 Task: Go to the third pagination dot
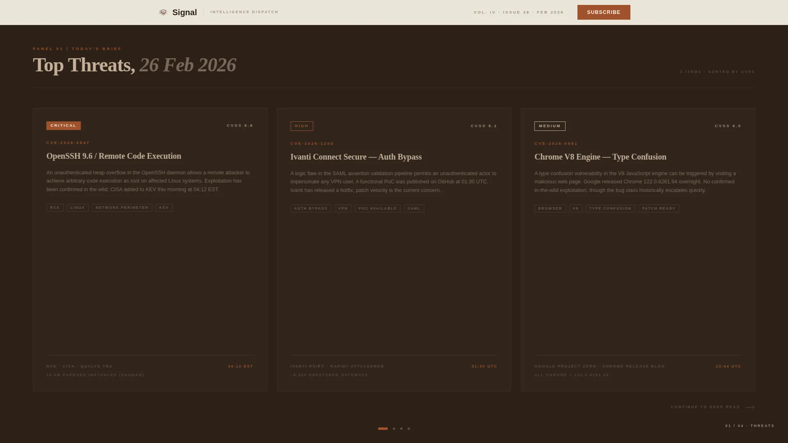[x=401, y=429]
